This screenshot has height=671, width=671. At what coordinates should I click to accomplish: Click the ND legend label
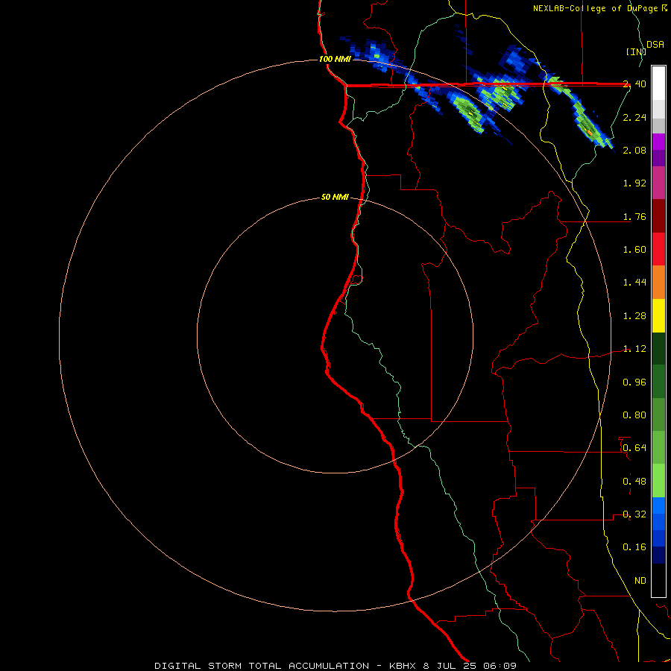tap(640, 581)
